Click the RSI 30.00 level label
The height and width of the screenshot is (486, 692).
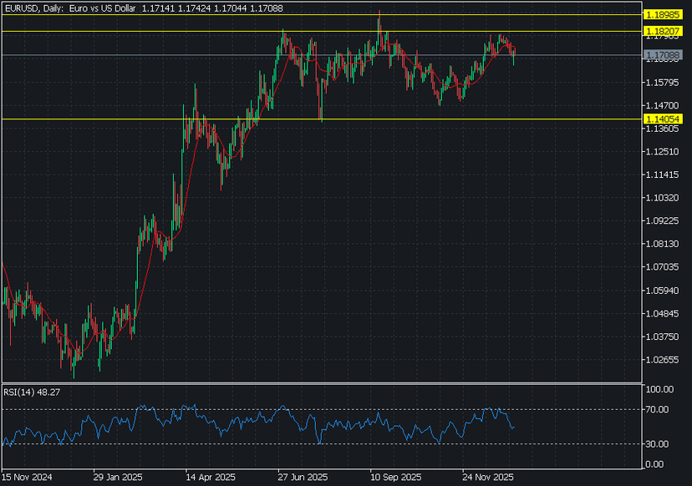658,443
